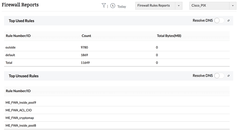The image size is (238, 130).
Task: Open unused rule ME_FWA_ACL_CIO
Action: tap(19, 110)
